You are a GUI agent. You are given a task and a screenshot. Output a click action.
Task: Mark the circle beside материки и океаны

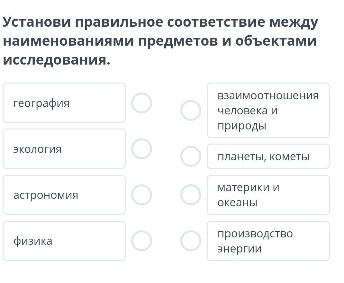click(x=191, y=195)
